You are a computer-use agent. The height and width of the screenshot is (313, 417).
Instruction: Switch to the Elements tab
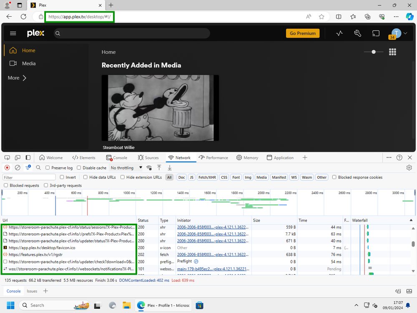point(84,158)
